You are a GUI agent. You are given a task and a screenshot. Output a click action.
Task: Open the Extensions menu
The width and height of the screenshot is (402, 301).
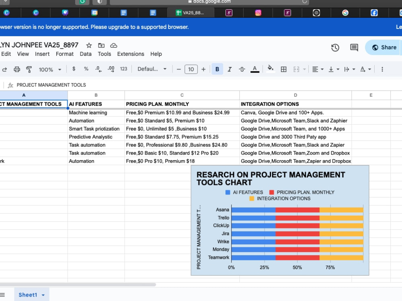tap(131, 54)
